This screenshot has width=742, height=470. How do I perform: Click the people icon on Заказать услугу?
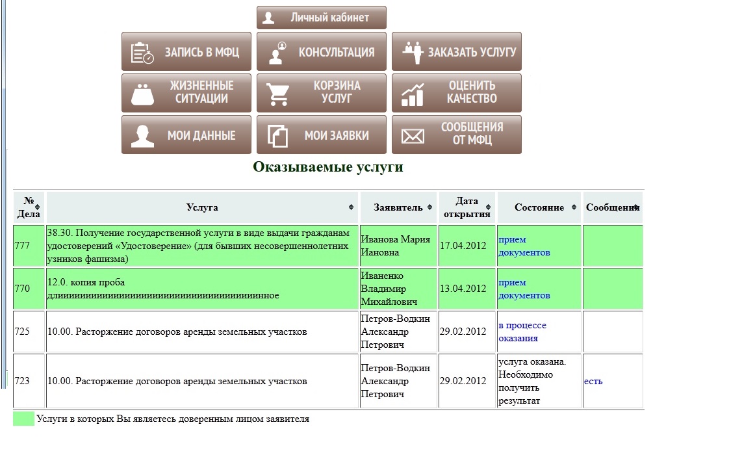tap(412, 53)
